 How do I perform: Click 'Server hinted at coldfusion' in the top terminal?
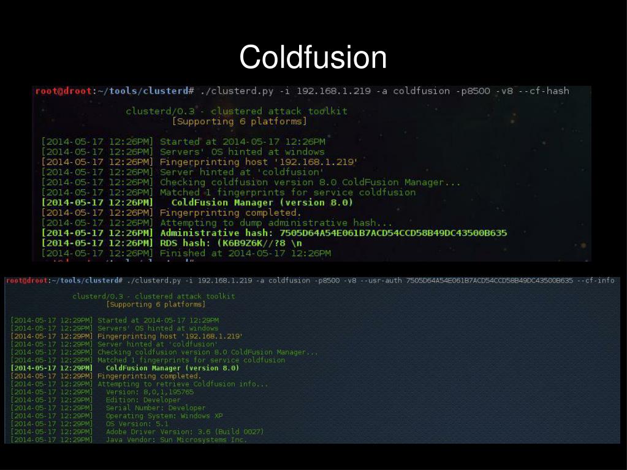pyautogui.click(x=241, y=172)
